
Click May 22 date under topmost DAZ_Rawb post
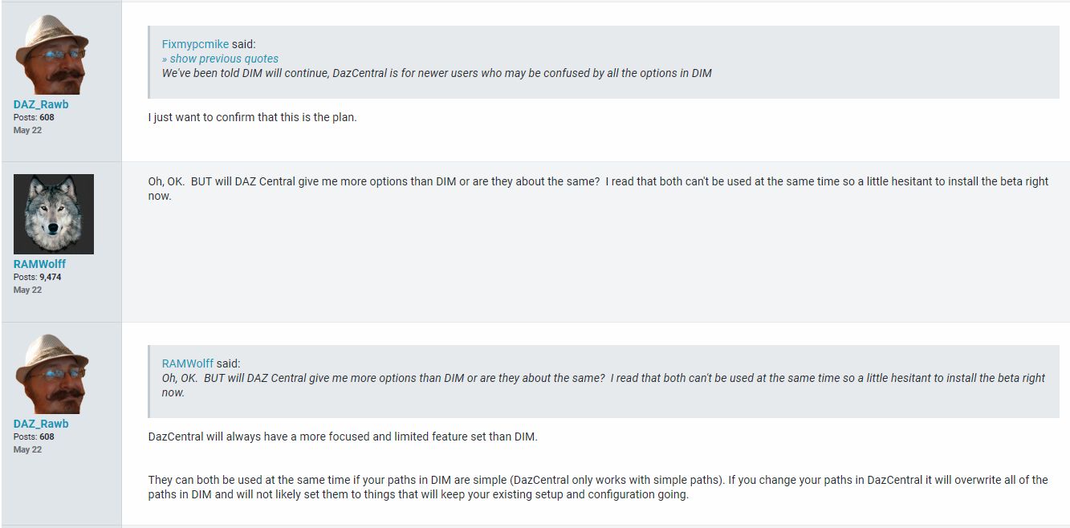click(27, 130)
